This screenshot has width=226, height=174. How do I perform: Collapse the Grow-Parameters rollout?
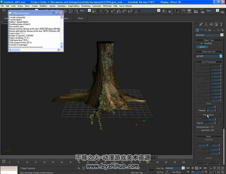[209, 62]
